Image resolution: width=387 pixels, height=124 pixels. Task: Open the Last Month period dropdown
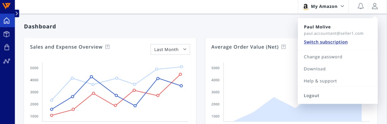tap(170, 49)
